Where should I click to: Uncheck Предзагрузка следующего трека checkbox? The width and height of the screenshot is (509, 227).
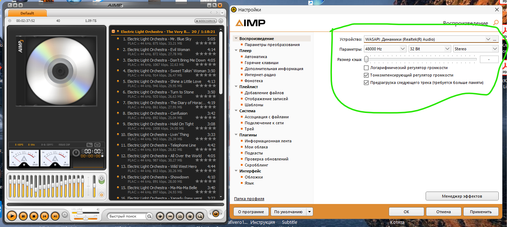(366, 83)
